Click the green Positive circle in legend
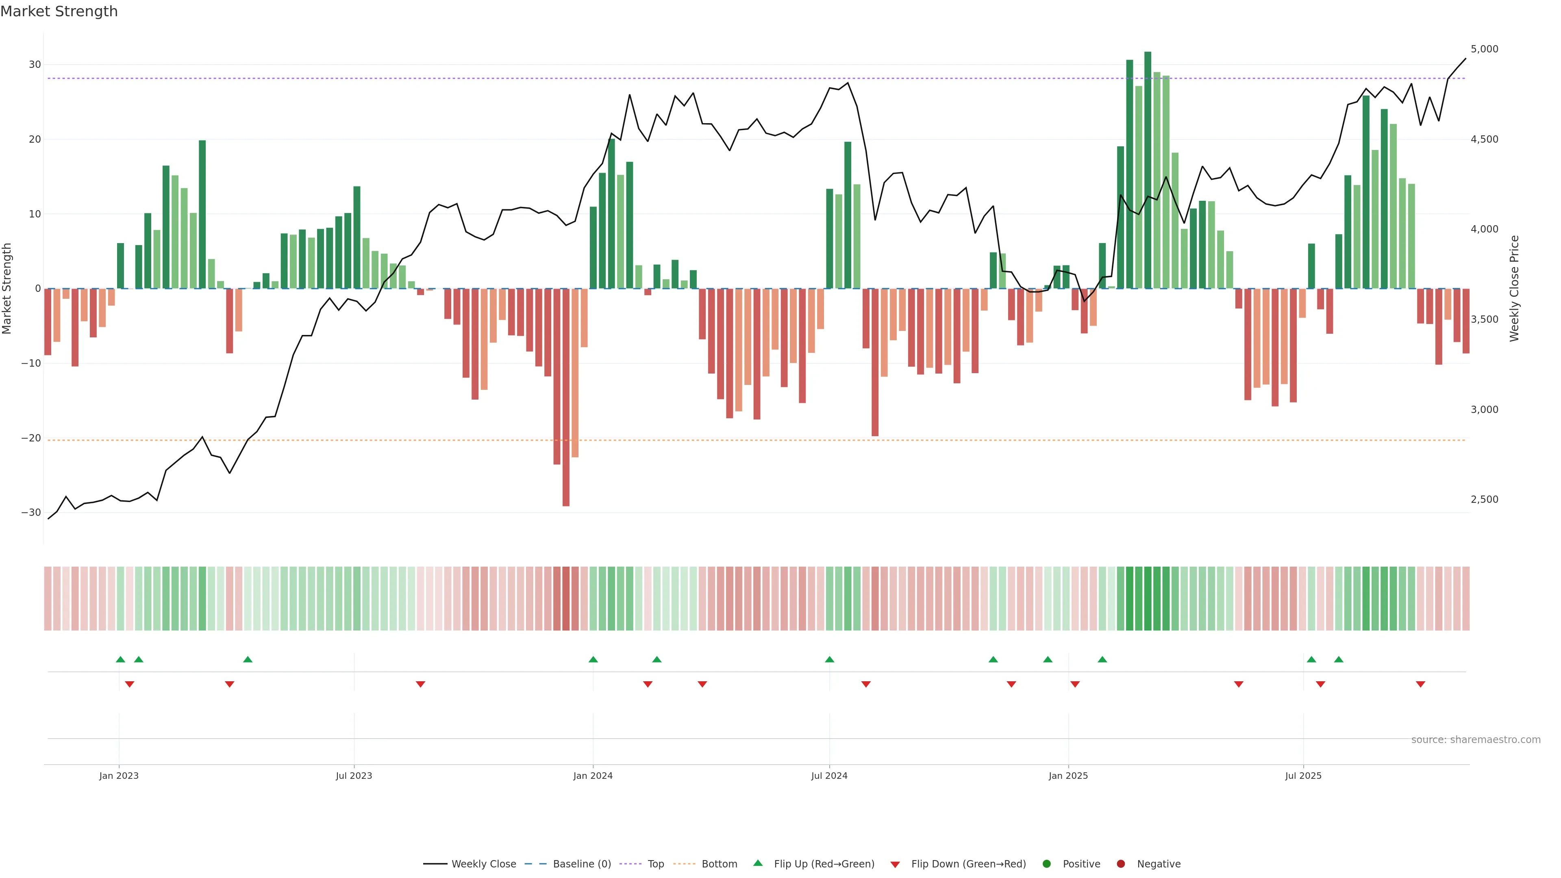 pos(1046,864)
